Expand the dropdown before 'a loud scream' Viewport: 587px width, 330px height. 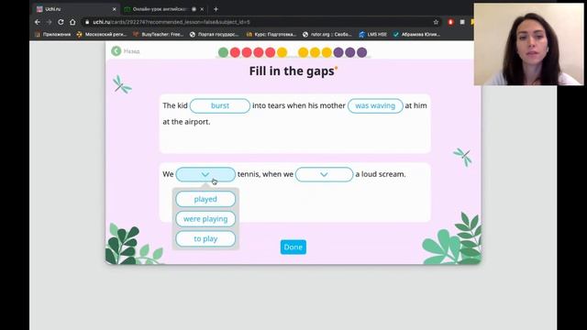[324, 174]
